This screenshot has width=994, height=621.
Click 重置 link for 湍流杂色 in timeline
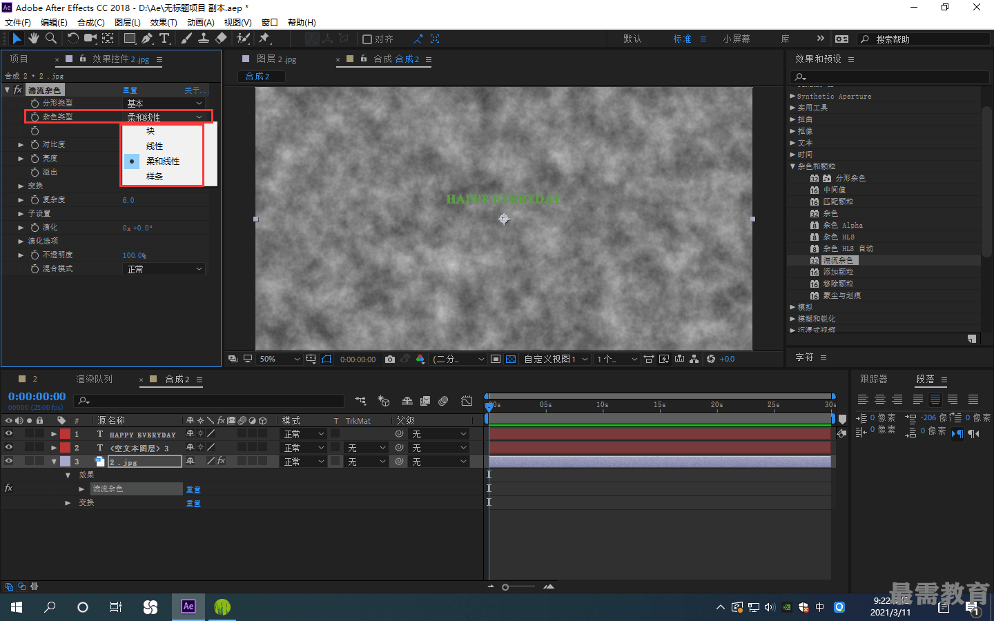tap(193, 489)
